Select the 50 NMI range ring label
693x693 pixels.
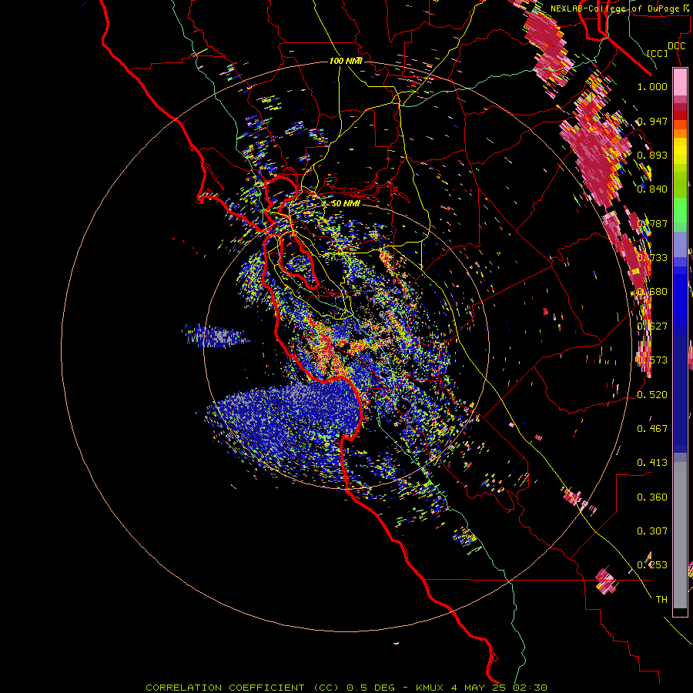point(346,203)
